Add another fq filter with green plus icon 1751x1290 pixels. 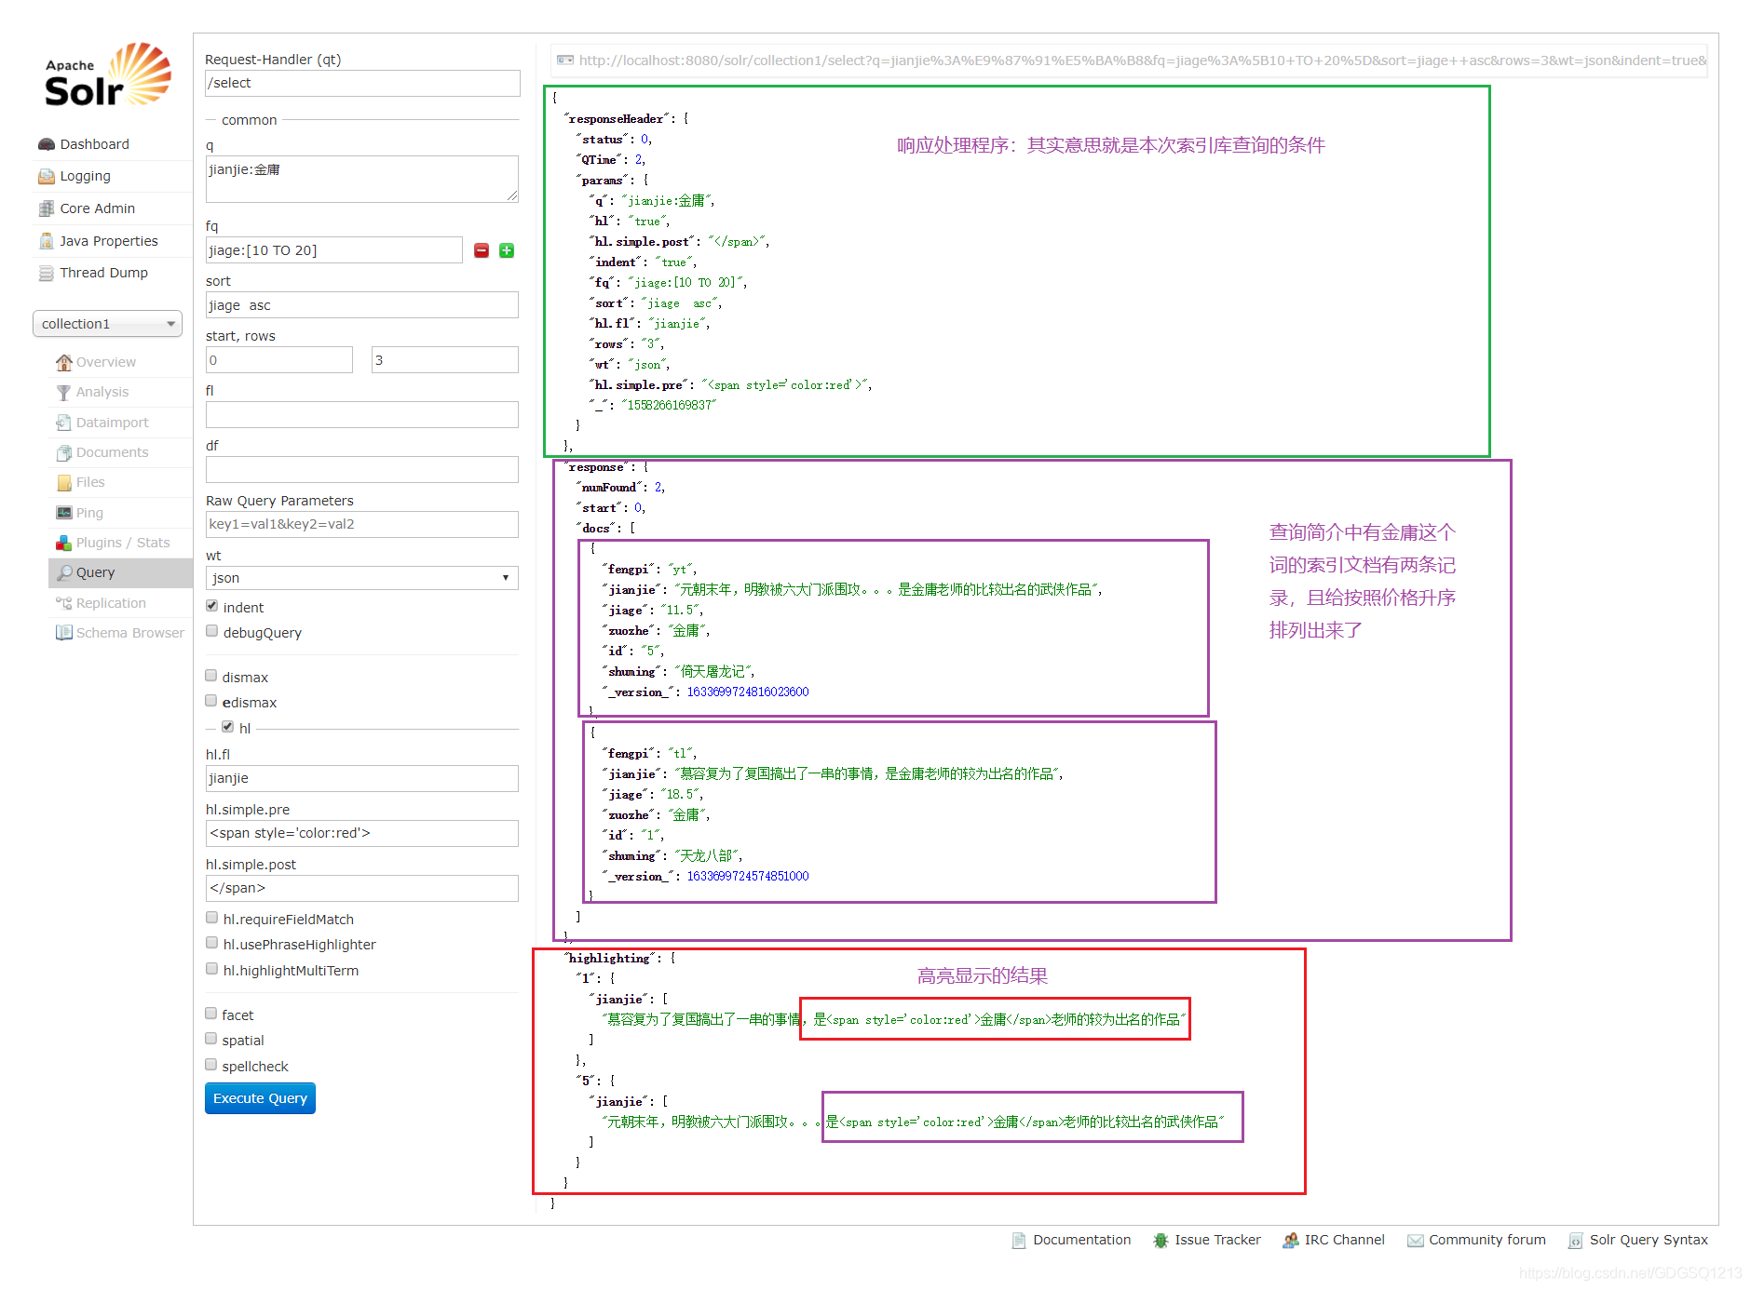click(507, 250)
